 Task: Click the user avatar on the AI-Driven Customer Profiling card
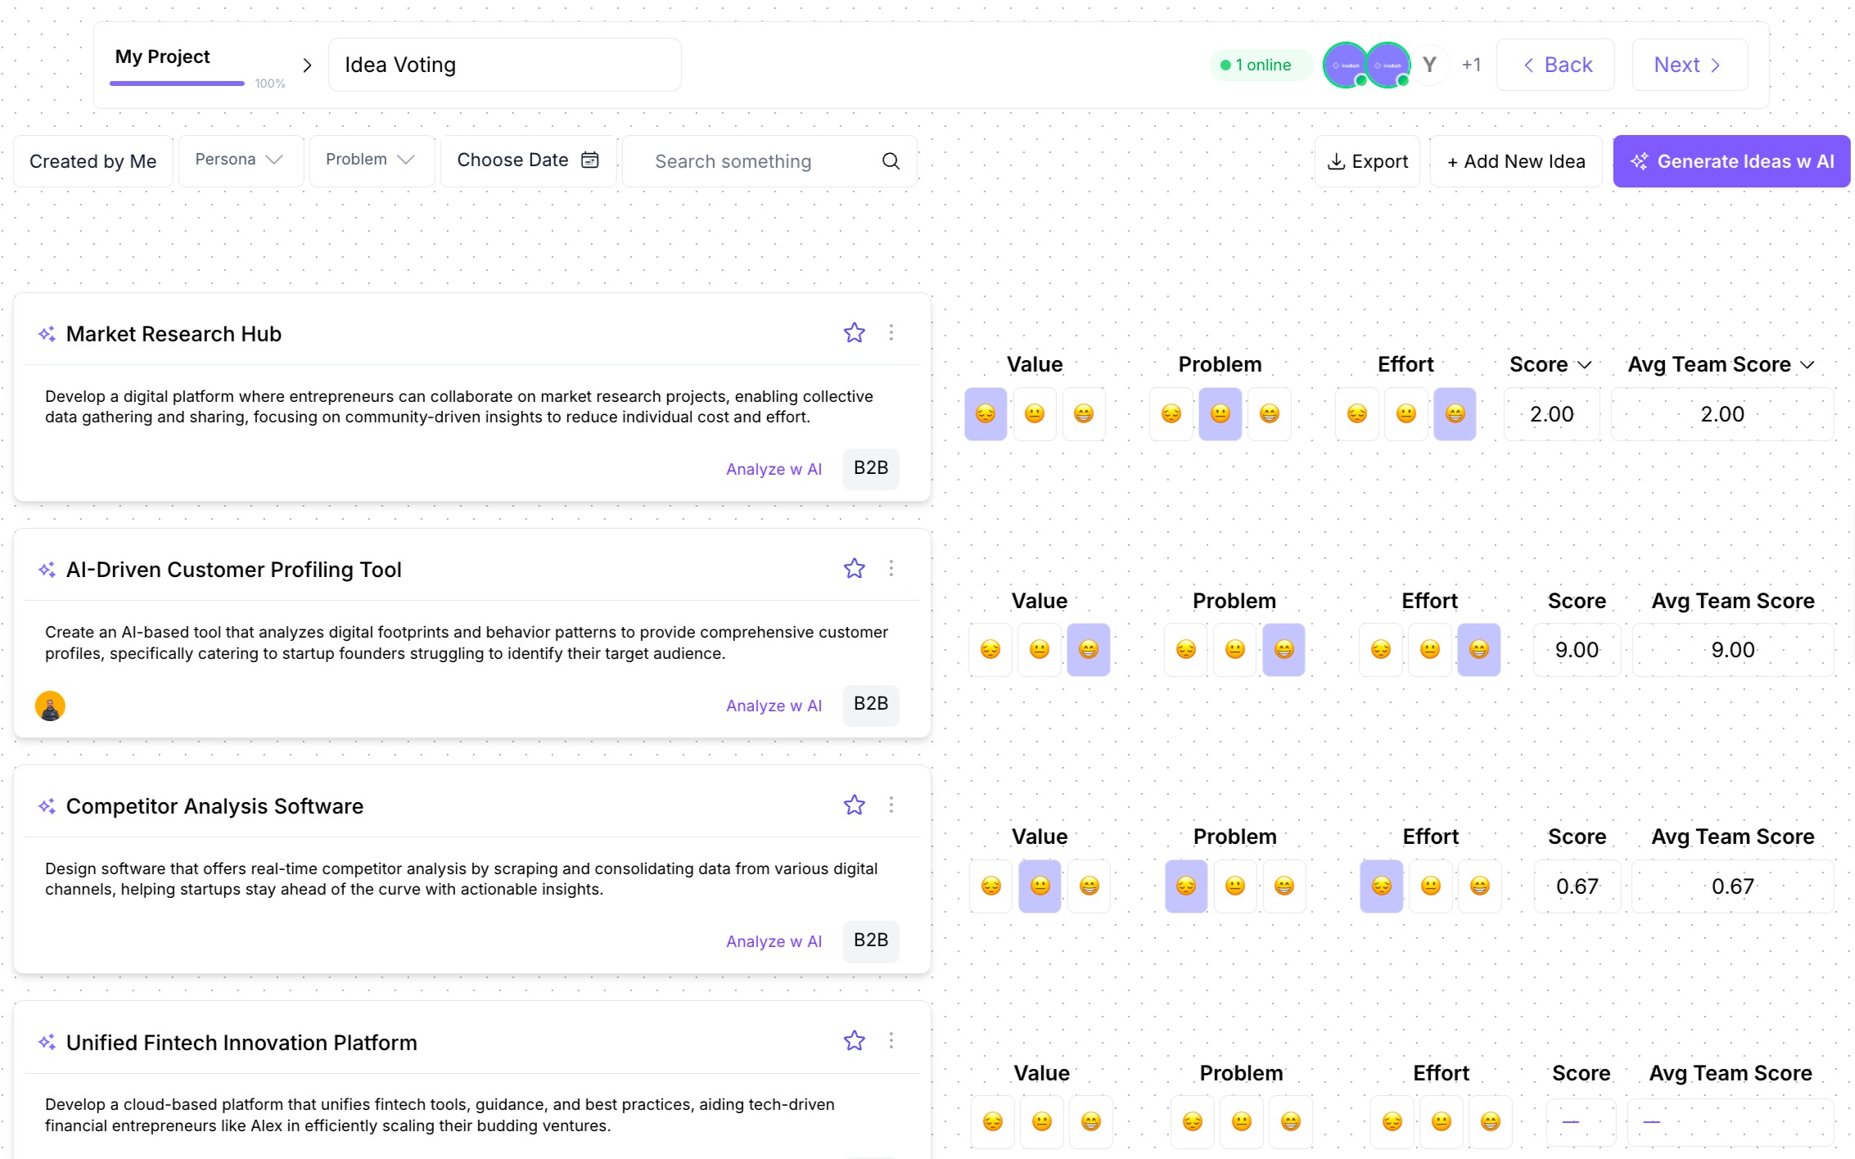(x=51, y=706)
